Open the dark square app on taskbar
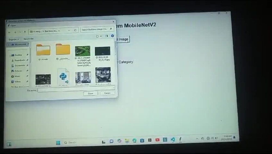 [150, 140]
